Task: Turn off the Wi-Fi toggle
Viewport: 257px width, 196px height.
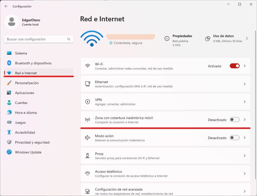Action: coord(235,66)
